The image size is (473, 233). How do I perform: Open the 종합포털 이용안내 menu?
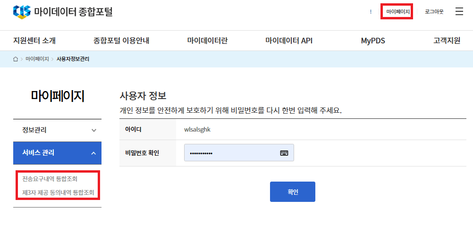tap(121, 41)
